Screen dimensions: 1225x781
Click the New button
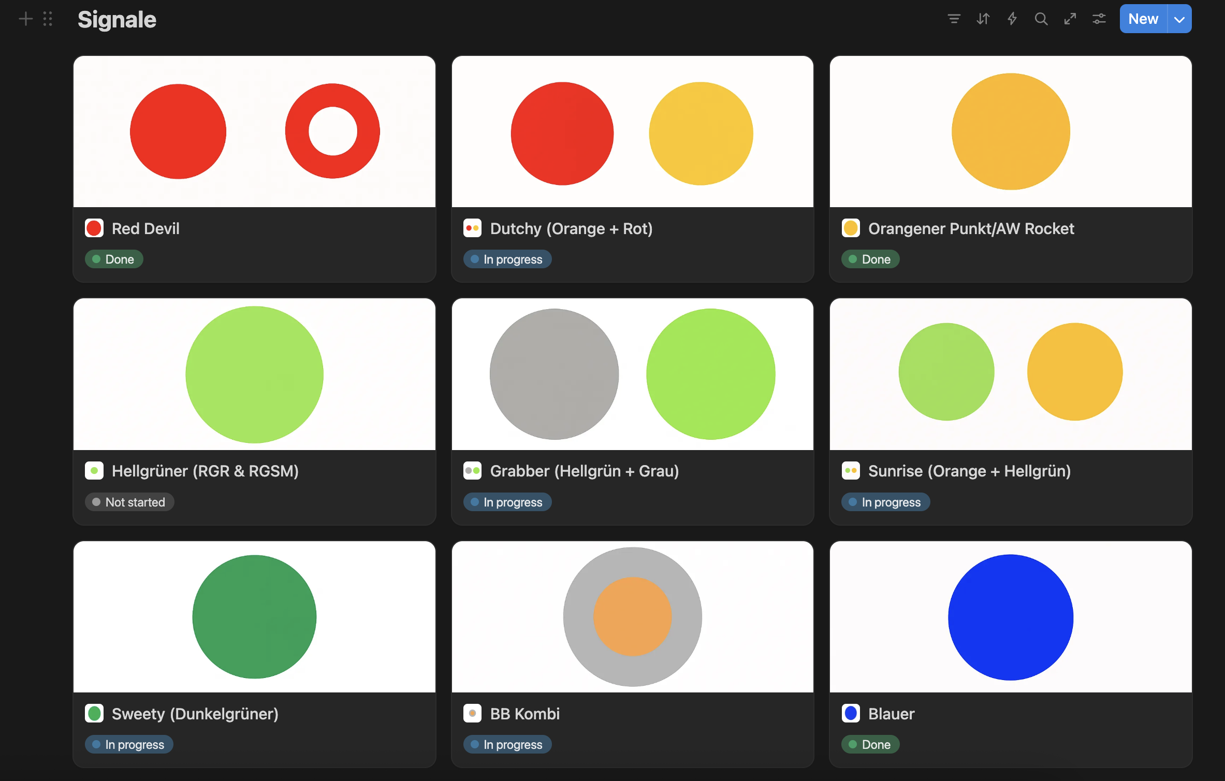(x=1143, y=19)
